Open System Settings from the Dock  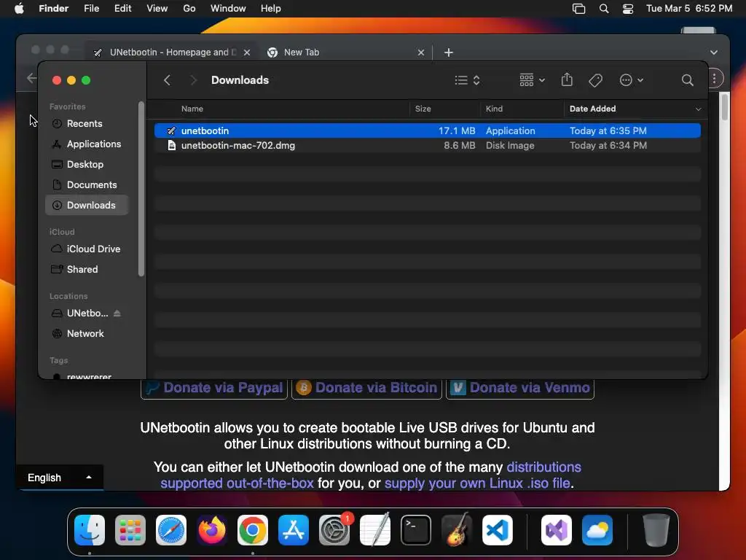[334, 530]
